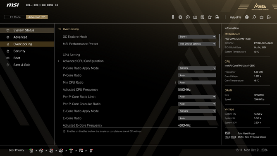Open Save & Exit in sidebar

(x=27, y=65)
